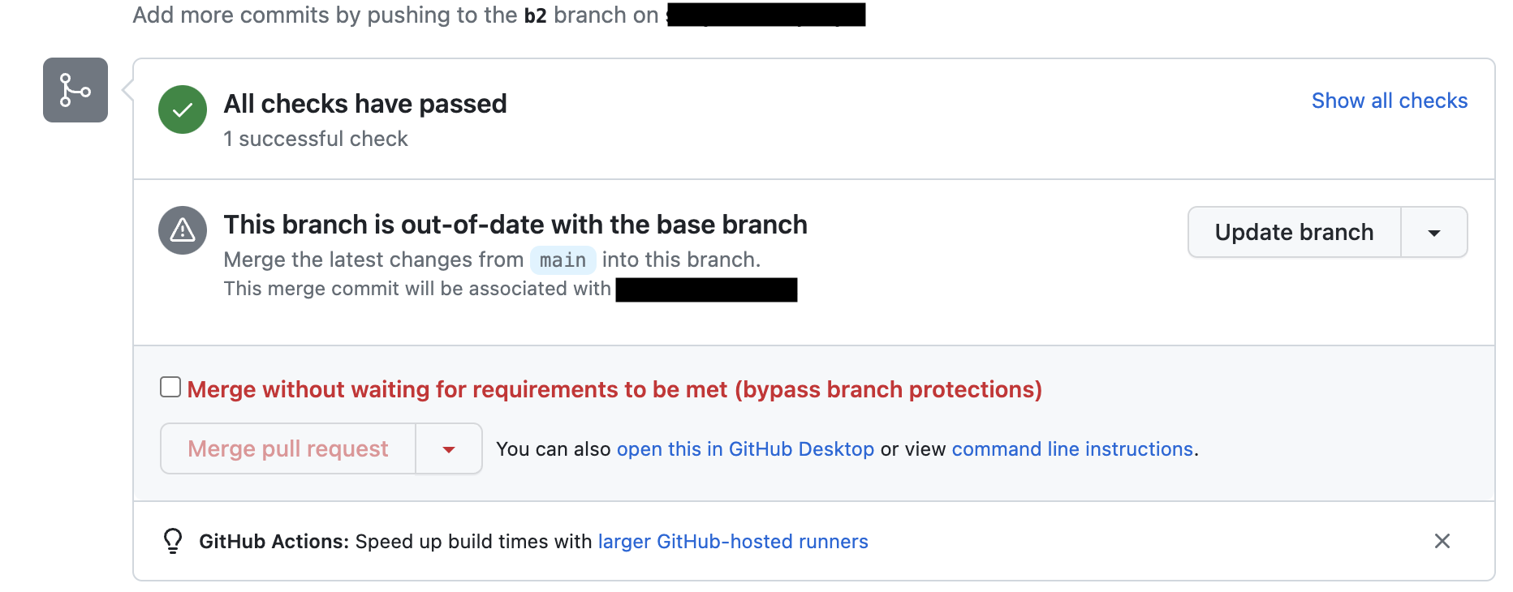Open Show all checks
The image size is (1513, 592).
click(x=1389, y=101)
